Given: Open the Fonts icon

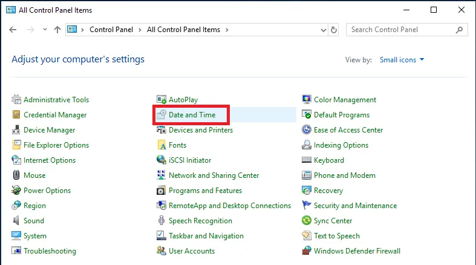Looking at the screenshot, I should point(161,145).
